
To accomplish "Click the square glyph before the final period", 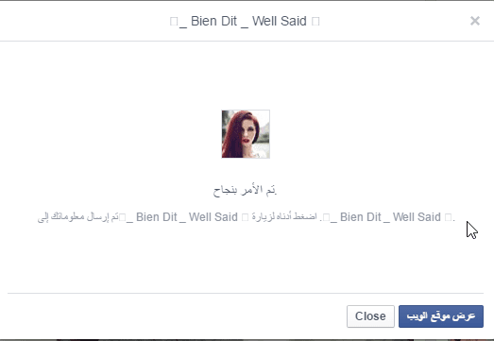I will (448, 217).
